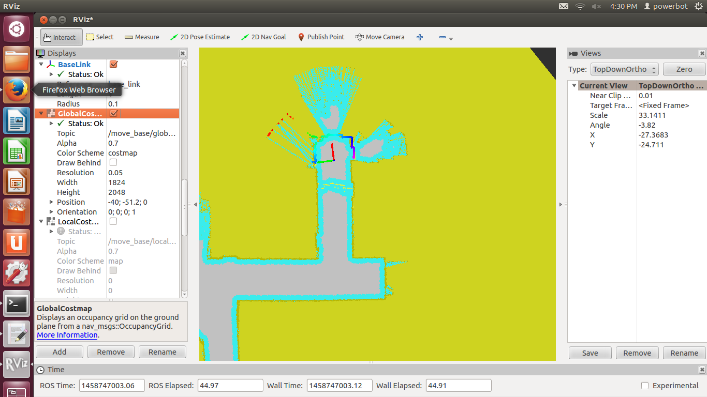Close the Views panel

(702, 53)
